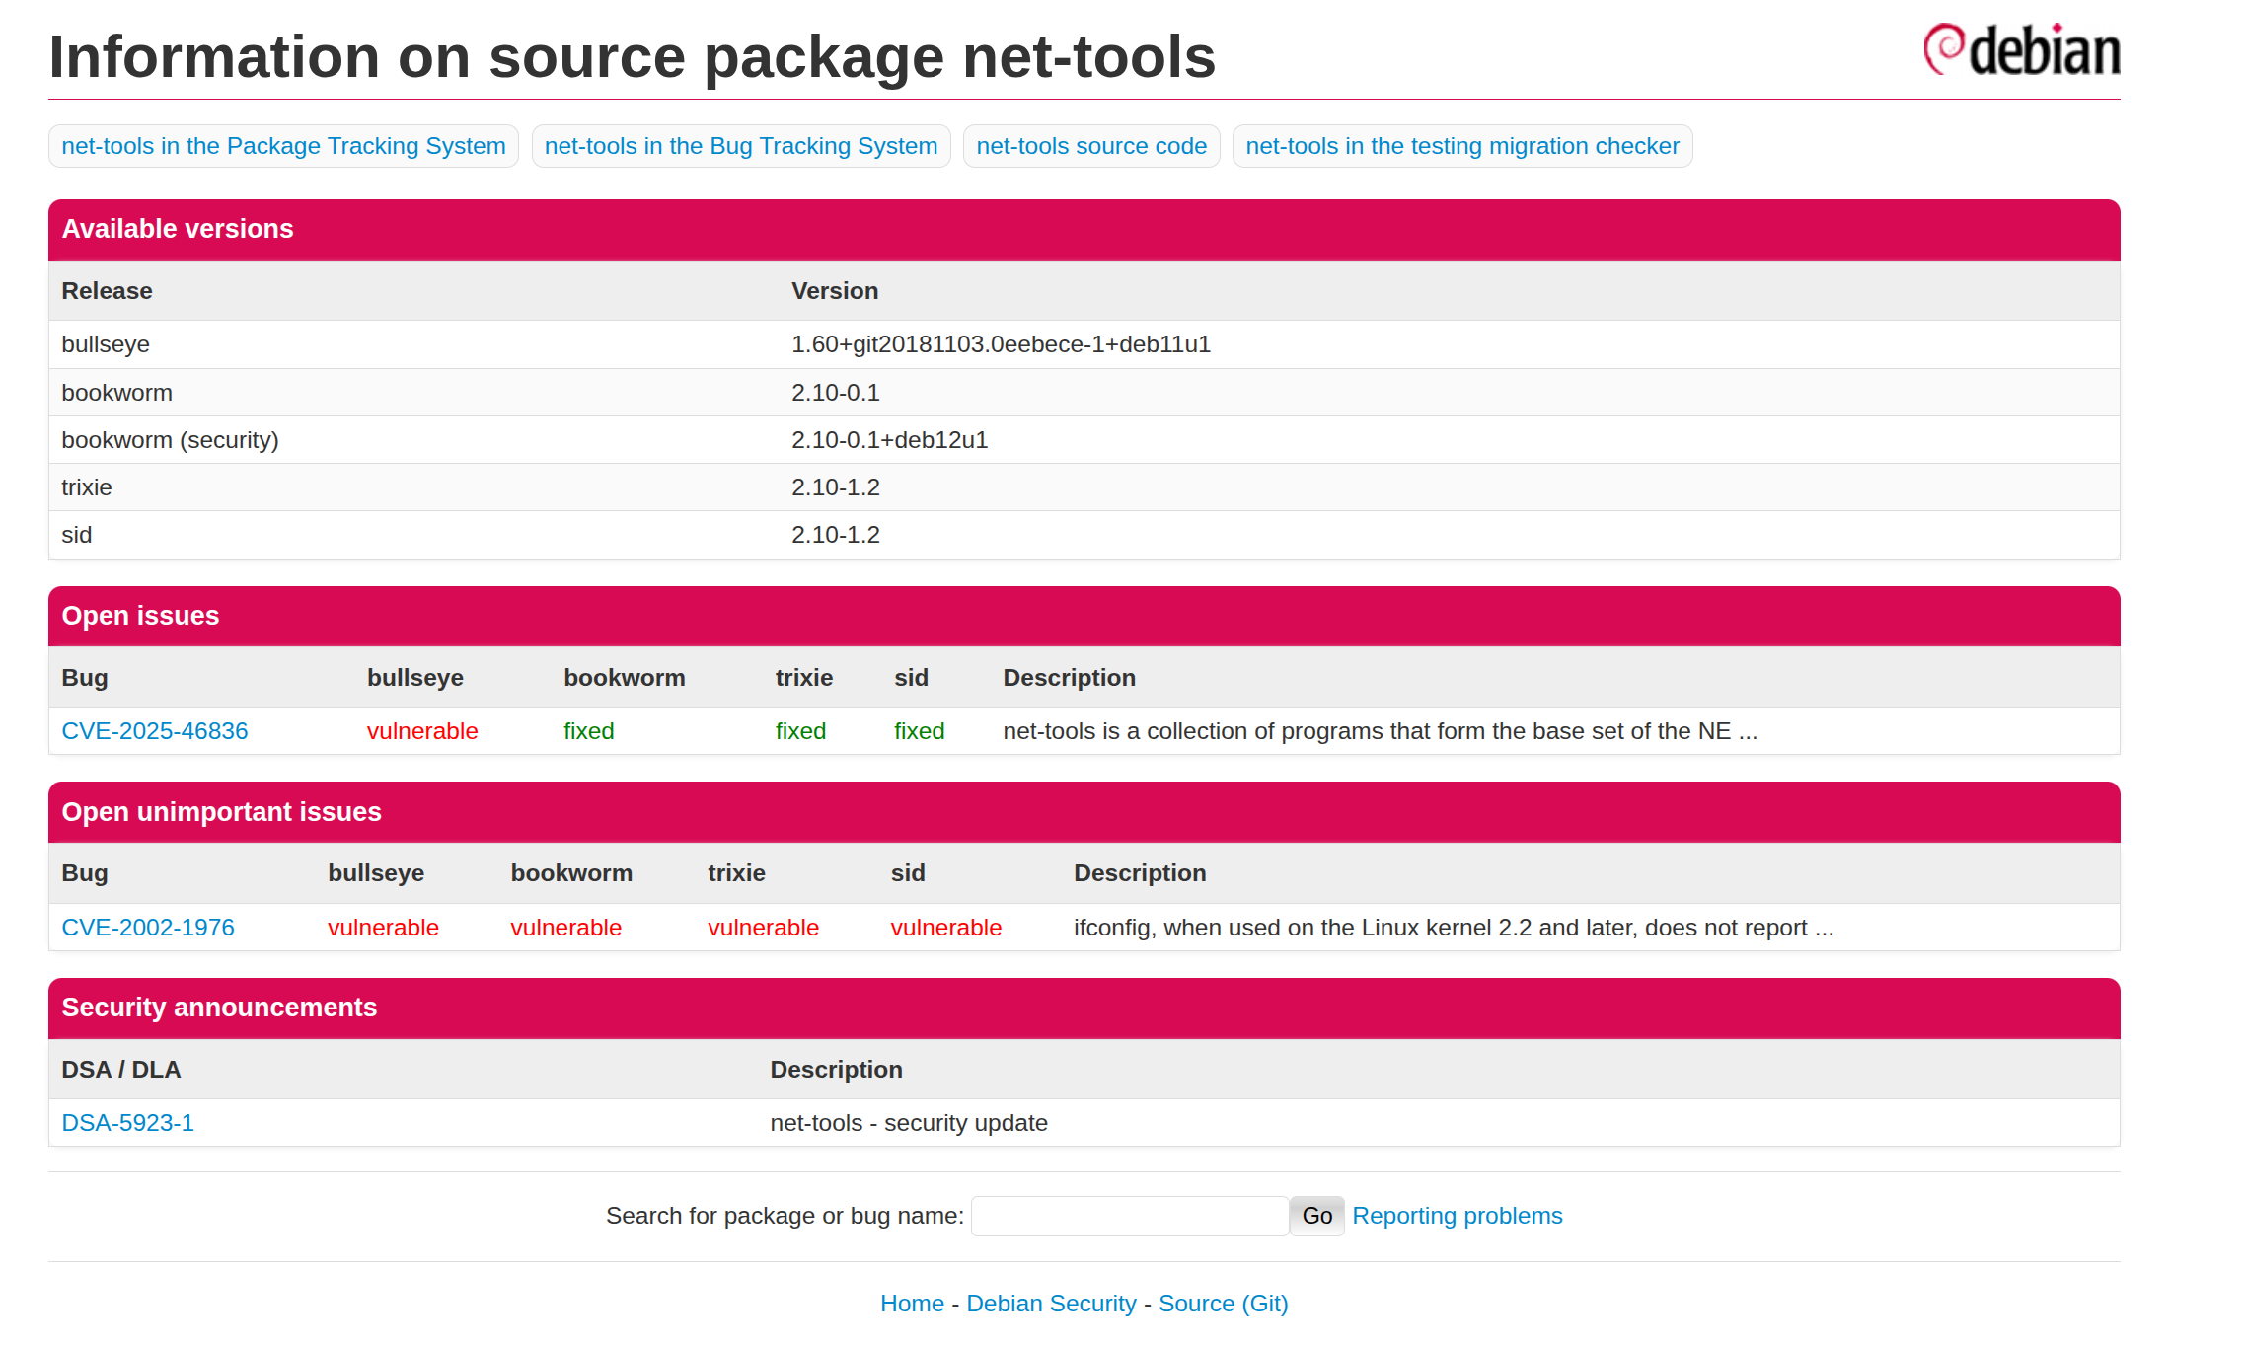Open CVE-2002-1976 bug page

point(148,928)
